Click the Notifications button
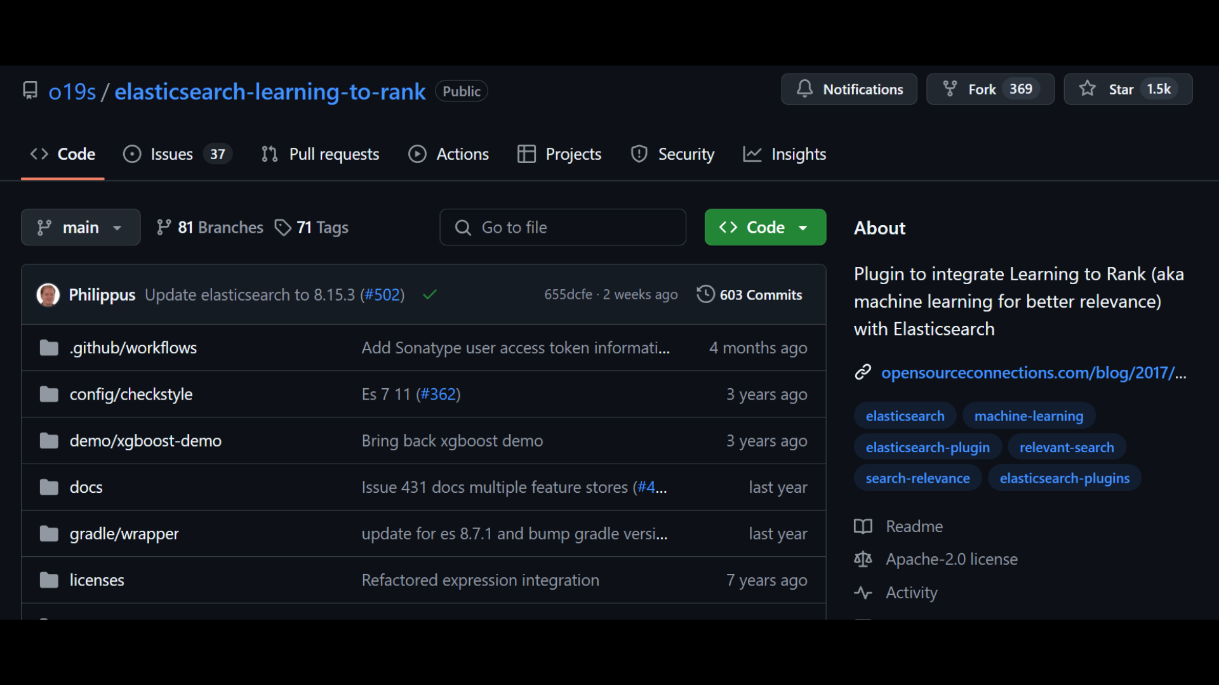This screenshot has height=685, width=1219. [x=849, y=89]
